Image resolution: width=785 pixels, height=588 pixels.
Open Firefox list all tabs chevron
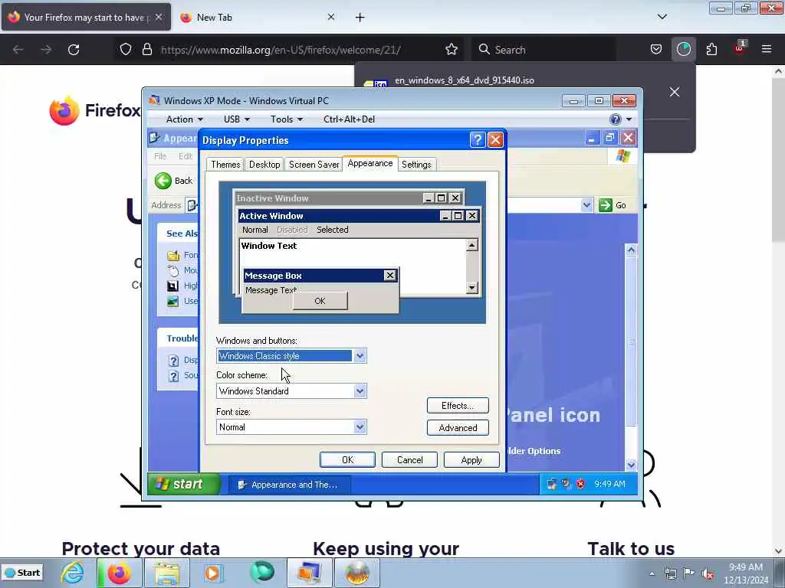pos(662,17)
